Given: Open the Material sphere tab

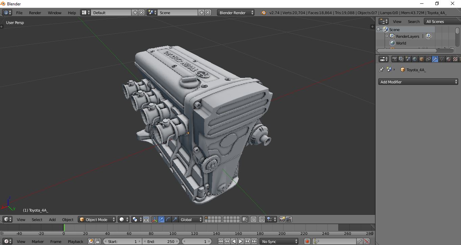Looking at the screenshot, I should (x=448, y=59).
